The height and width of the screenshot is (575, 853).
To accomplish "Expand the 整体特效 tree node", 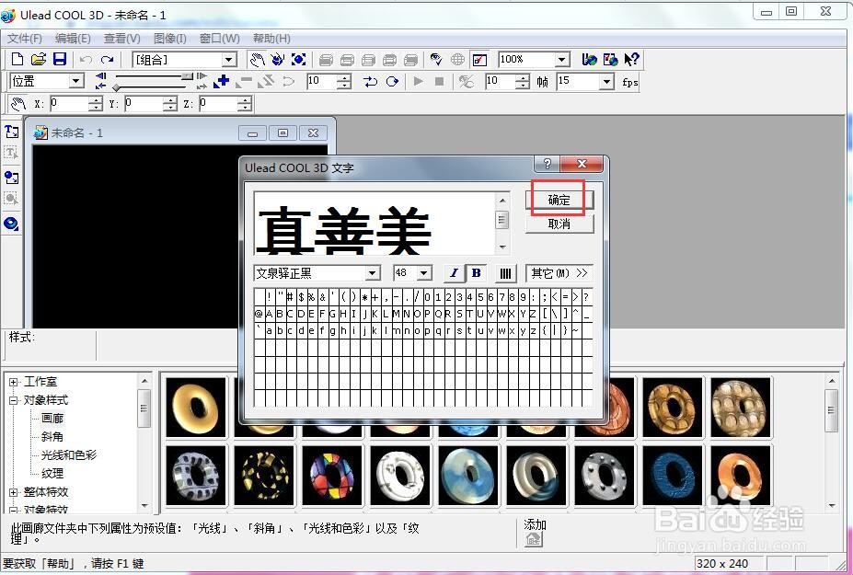I will point(13,492).
